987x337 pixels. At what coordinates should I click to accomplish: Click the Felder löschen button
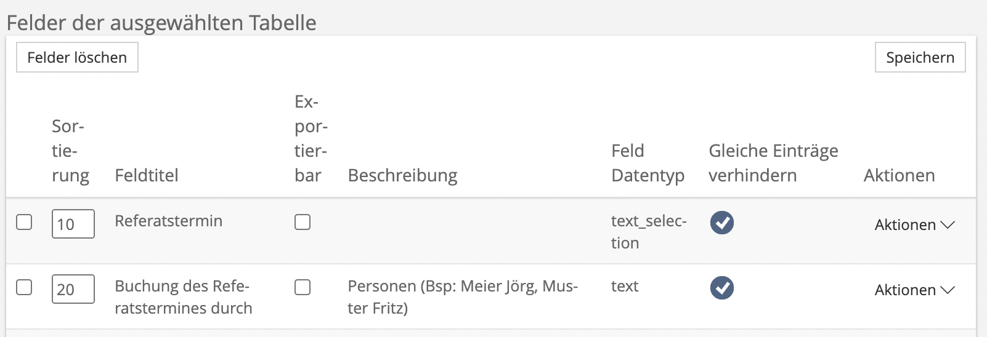pos(77,57)
